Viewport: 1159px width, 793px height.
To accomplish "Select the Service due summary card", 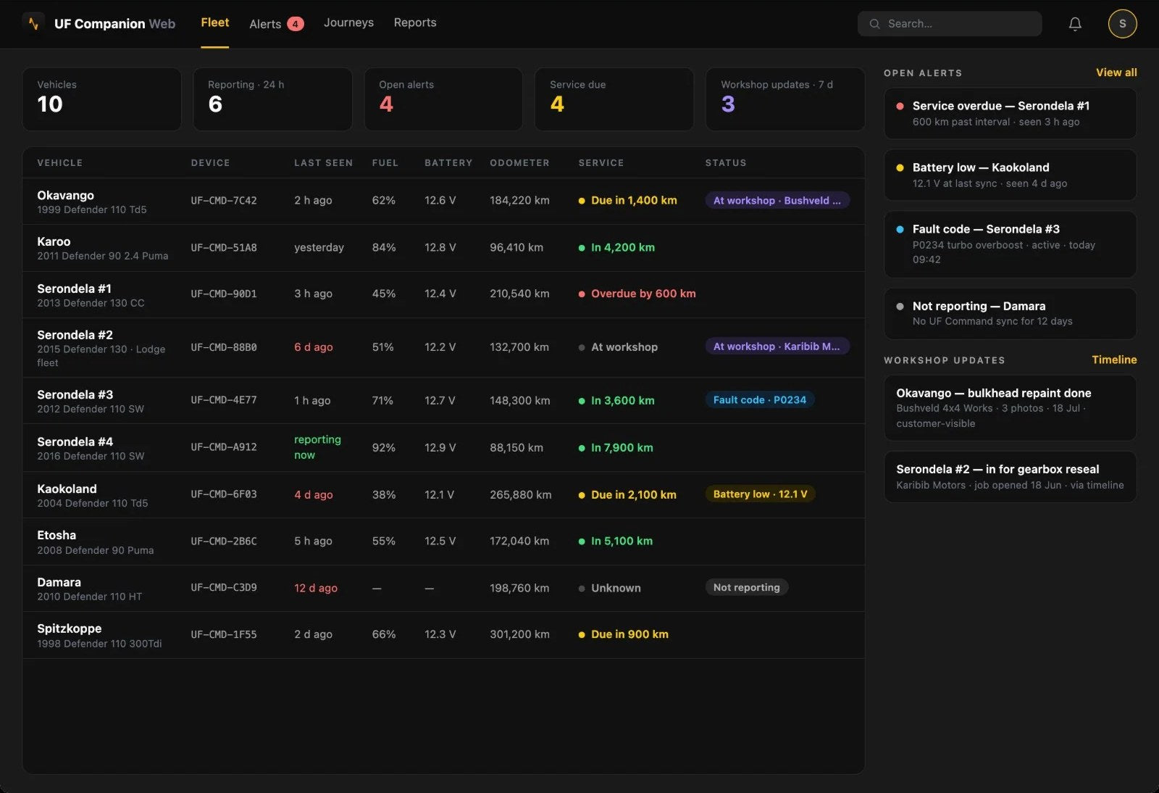I will pyautogui.click(x=614, y=99).
